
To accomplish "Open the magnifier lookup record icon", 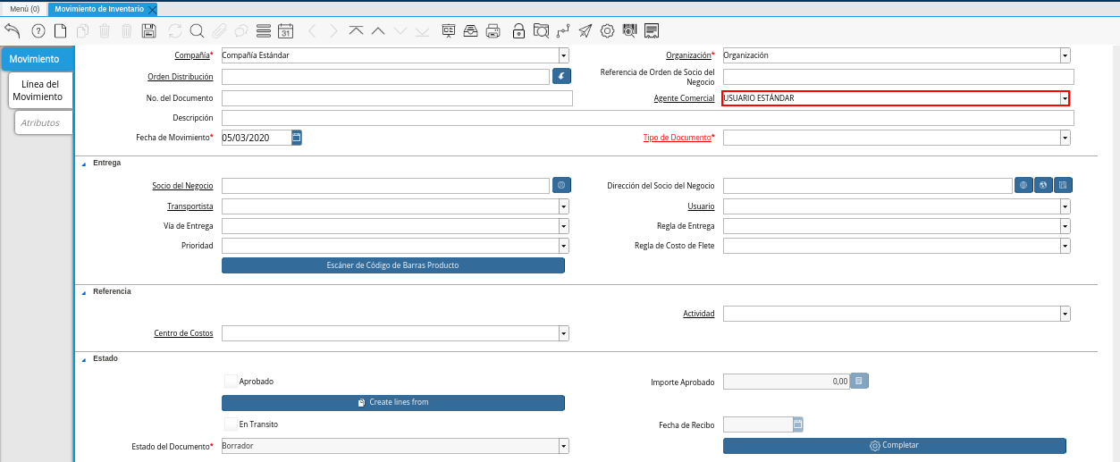I will pos(197,30).
